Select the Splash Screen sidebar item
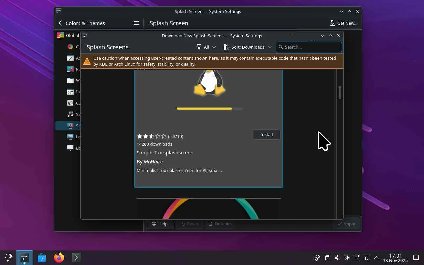The height and width of the screenshot is (265, 424). point(68,126)
